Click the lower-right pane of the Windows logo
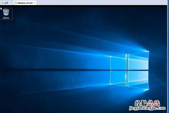169x113 pixels. pos(138,80)
